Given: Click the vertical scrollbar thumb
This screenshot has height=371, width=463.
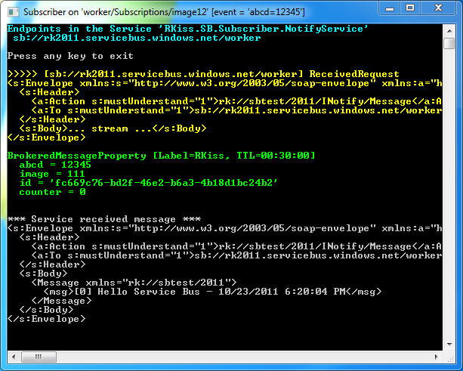Looking at the screenshot, I should (449, 43).
